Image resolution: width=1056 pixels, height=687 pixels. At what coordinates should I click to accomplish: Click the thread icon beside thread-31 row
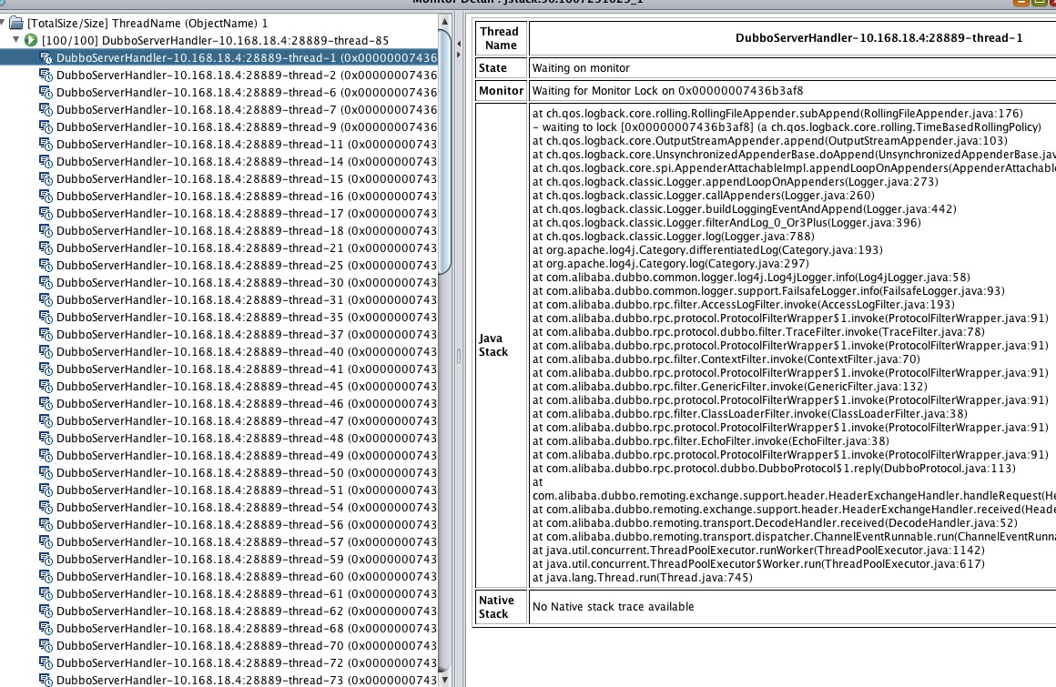(x=46, y=299)
